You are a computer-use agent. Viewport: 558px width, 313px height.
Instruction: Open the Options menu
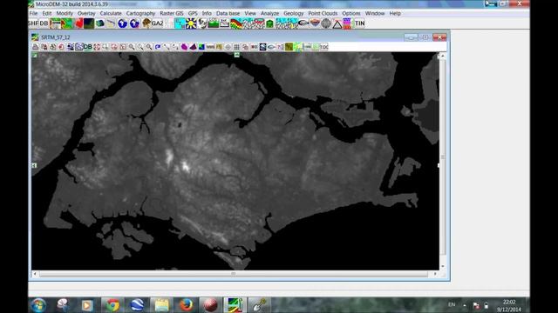pos(351,13)
